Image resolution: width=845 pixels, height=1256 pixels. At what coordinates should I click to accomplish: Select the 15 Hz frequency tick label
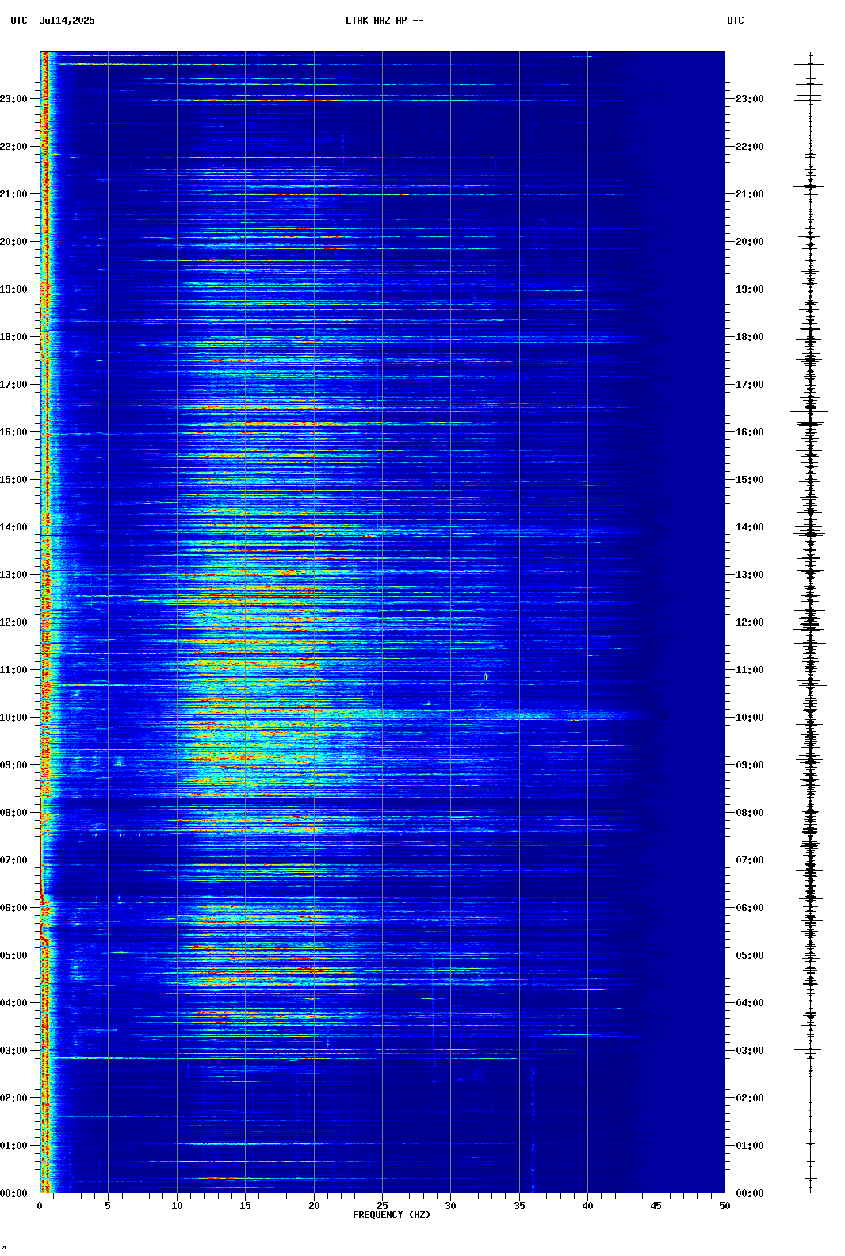245,1206
